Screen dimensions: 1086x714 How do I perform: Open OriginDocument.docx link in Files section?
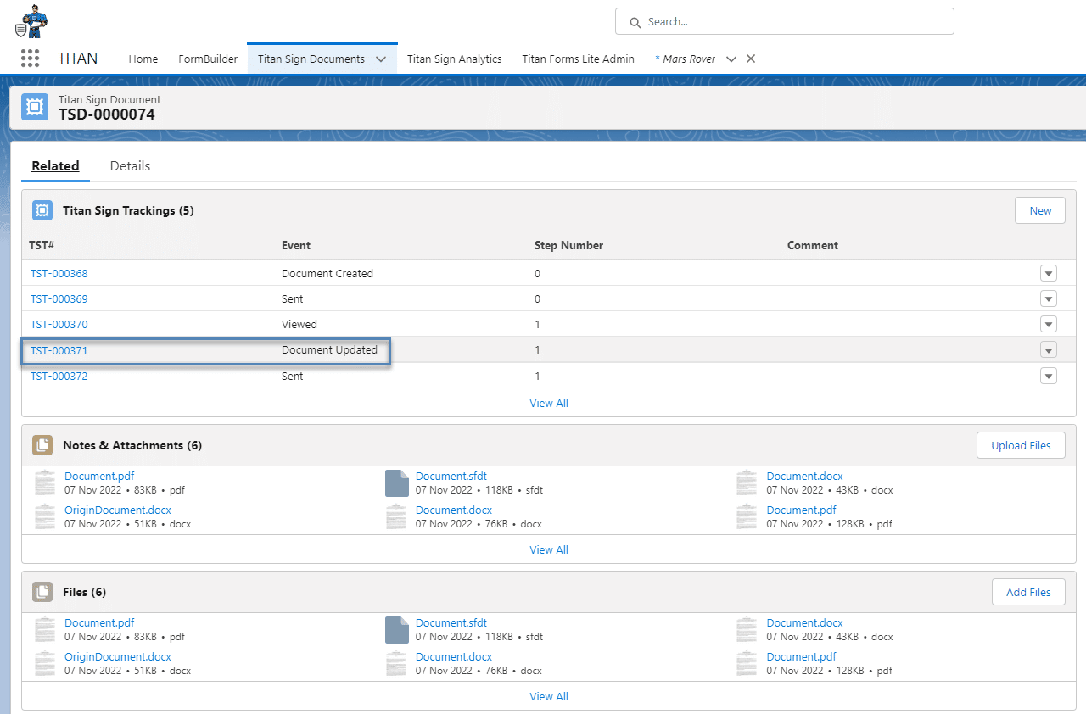coord(118,656)
